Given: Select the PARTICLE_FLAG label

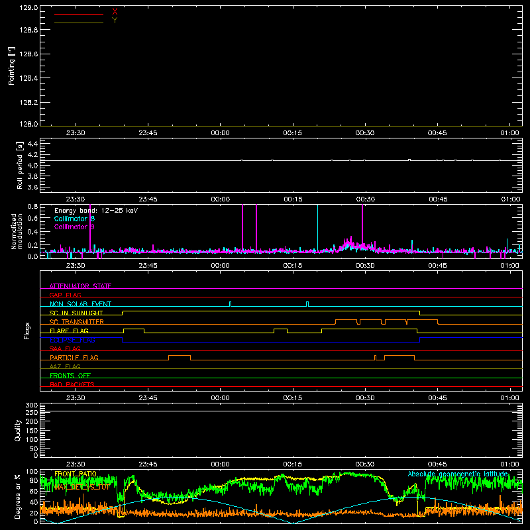Looking at the screenshot, I should pos(74,357).
